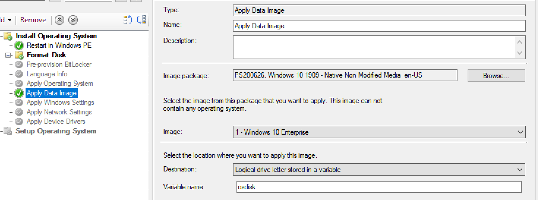Click the move step up arrow icon

click(59, 20)
